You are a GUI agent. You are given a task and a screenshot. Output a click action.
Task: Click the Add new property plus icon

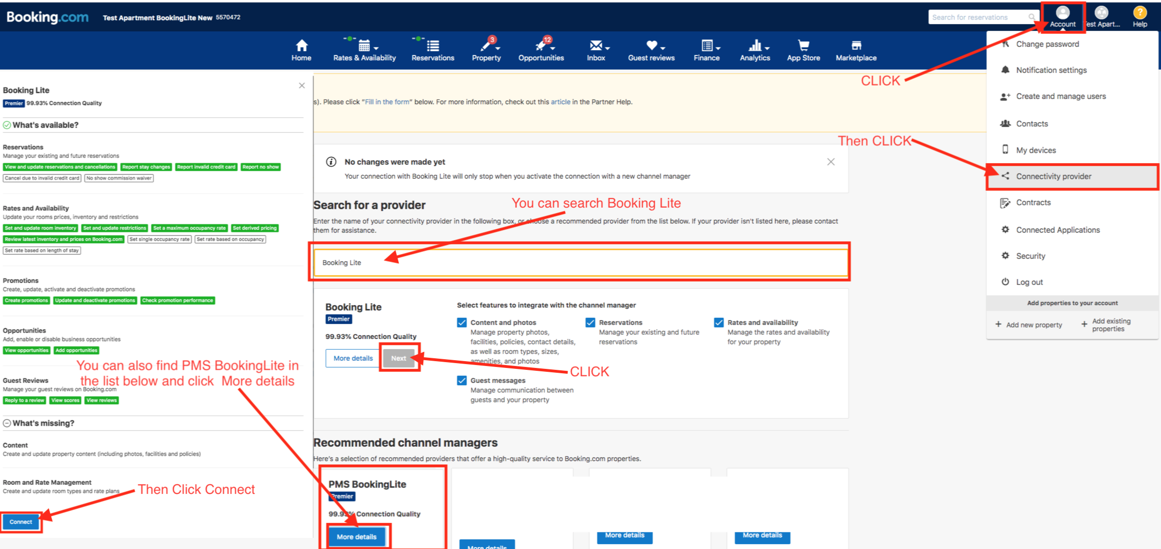(x=998, y=324)
